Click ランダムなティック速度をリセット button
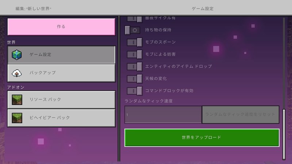Screen dimensions: 292x164 241,114
